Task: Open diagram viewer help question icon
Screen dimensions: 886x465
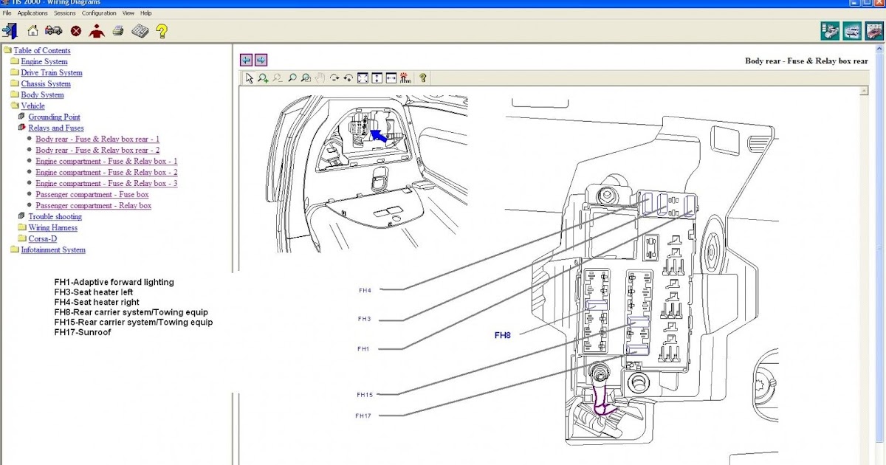Action: pos(423,77)
